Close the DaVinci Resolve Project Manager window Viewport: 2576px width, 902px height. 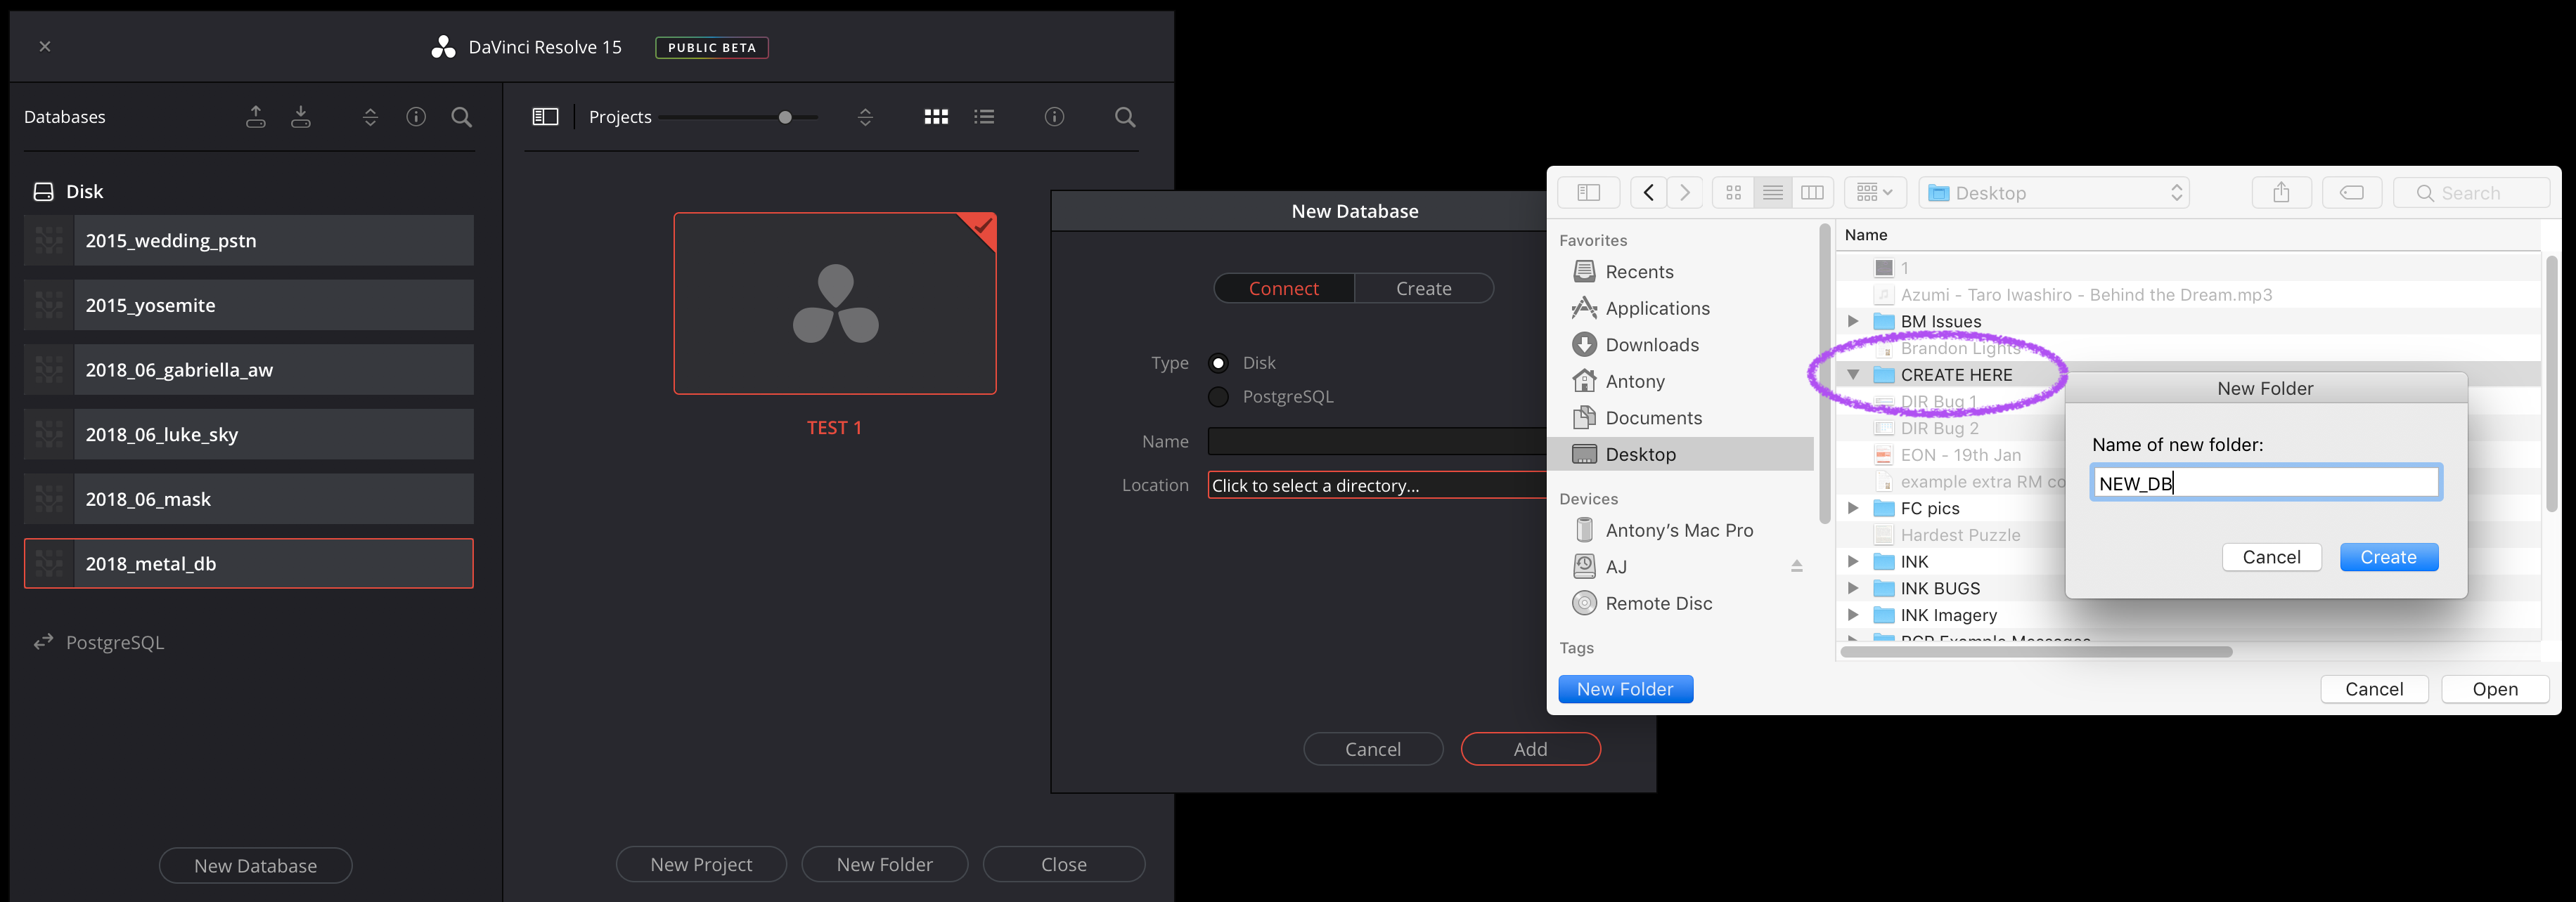tap(45, 46)
